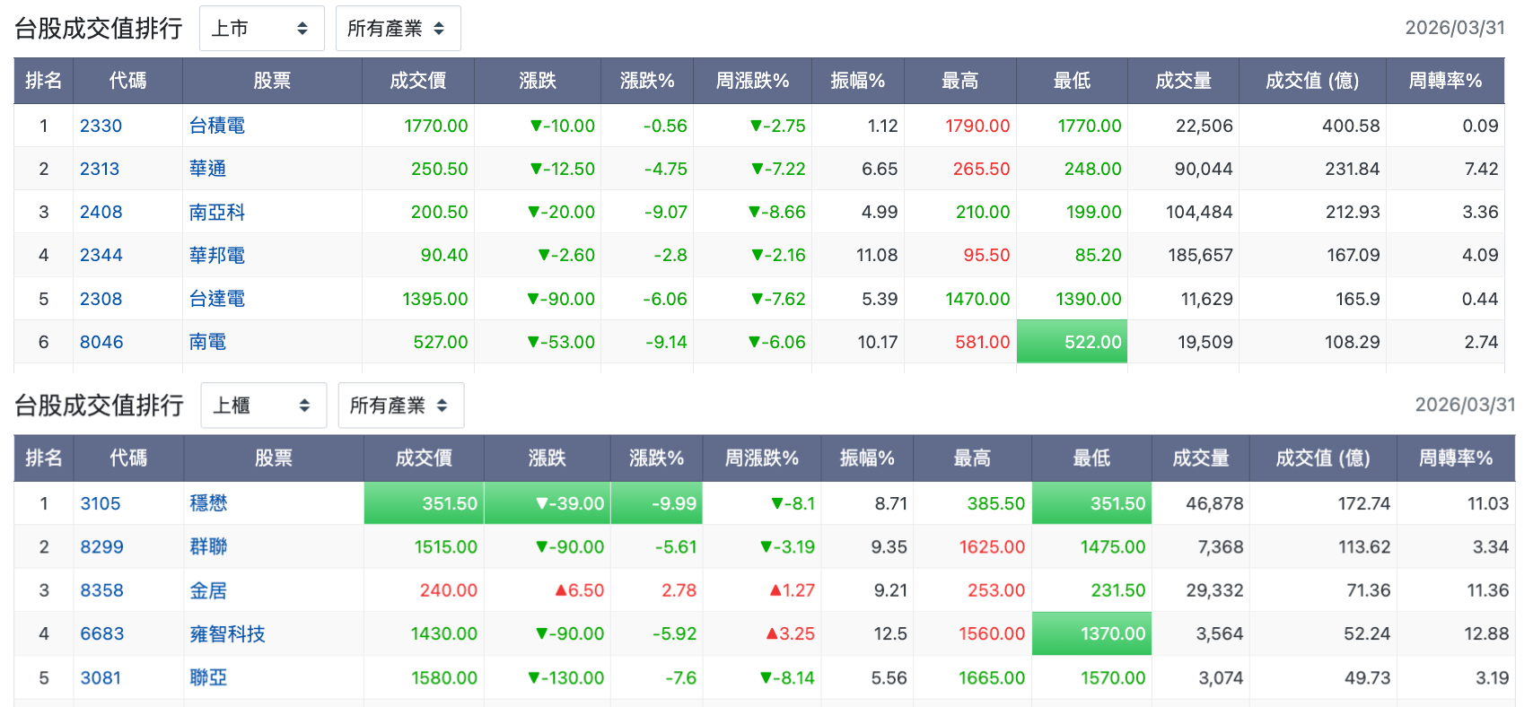This screenshot has width=1533, height=707.
Task: Sort the 上櫃 table by 代碼 header
Action: tap(128, 458)
